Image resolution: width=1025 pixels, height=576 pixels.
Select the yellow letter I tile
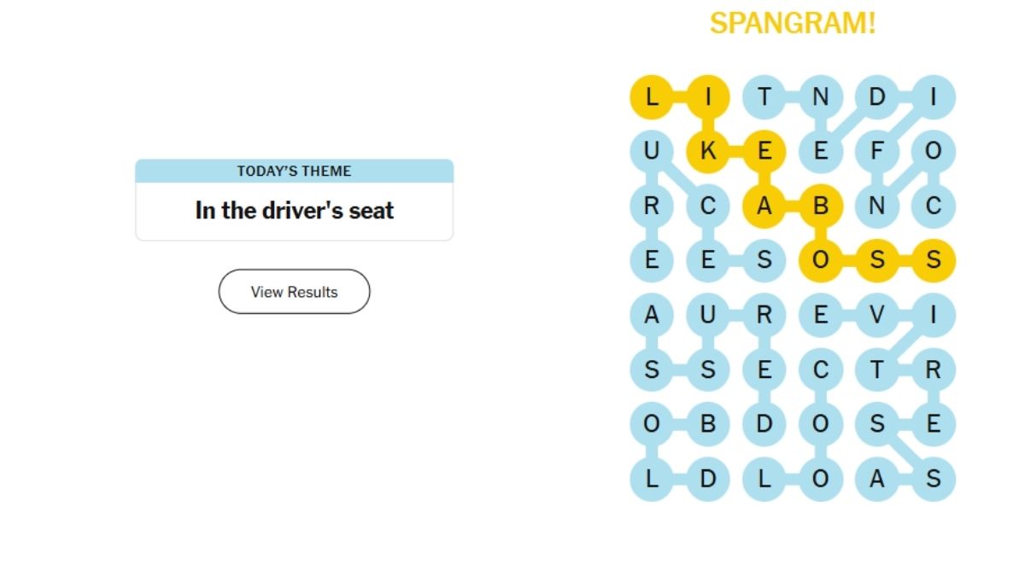coord(707,97)
